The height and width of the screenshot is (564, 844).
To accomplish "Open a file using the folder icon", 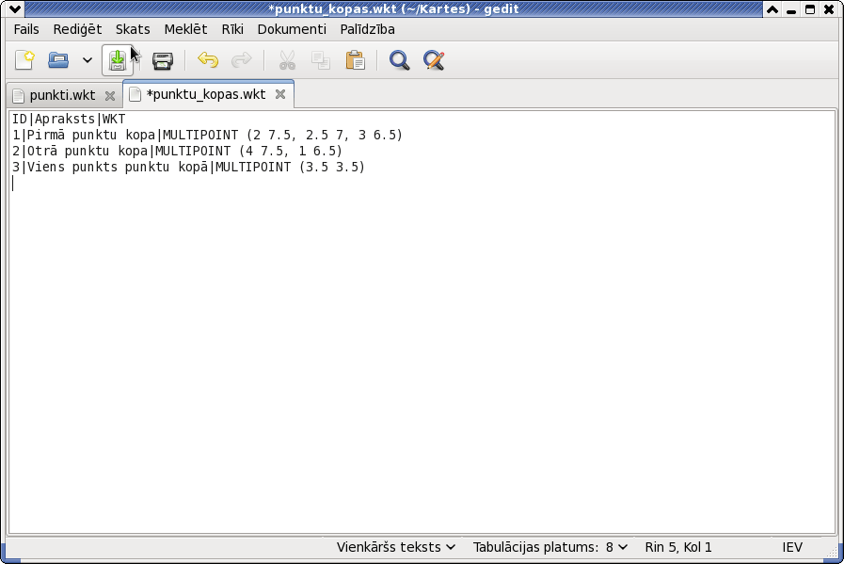I will coord(58,60).
